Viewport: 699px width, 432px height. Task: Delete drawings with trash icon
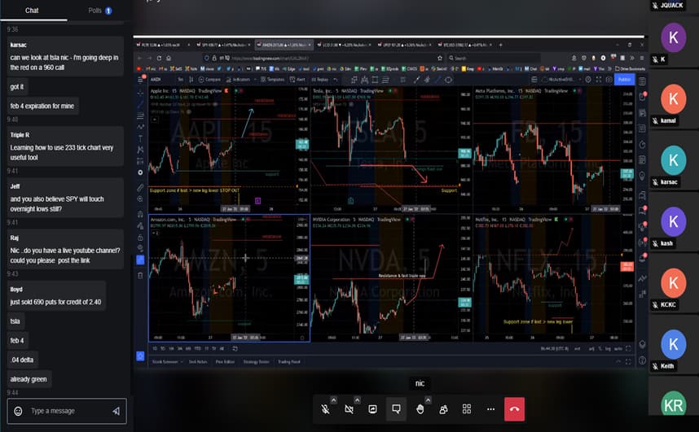tap(140, 276)
